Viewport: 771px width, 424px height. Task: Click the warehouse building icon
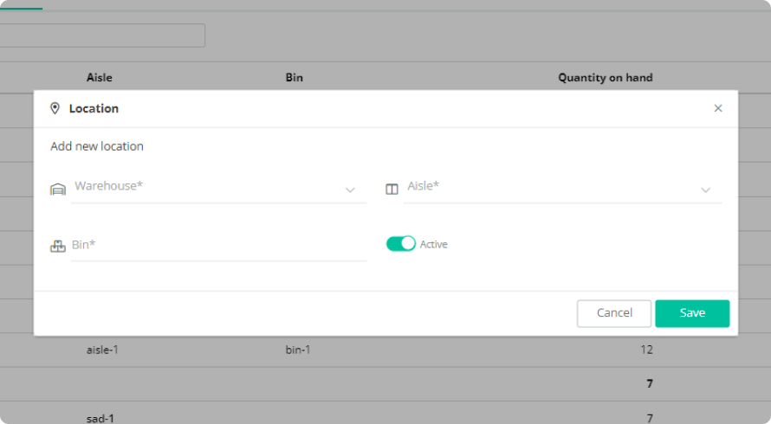coord(58,190)
